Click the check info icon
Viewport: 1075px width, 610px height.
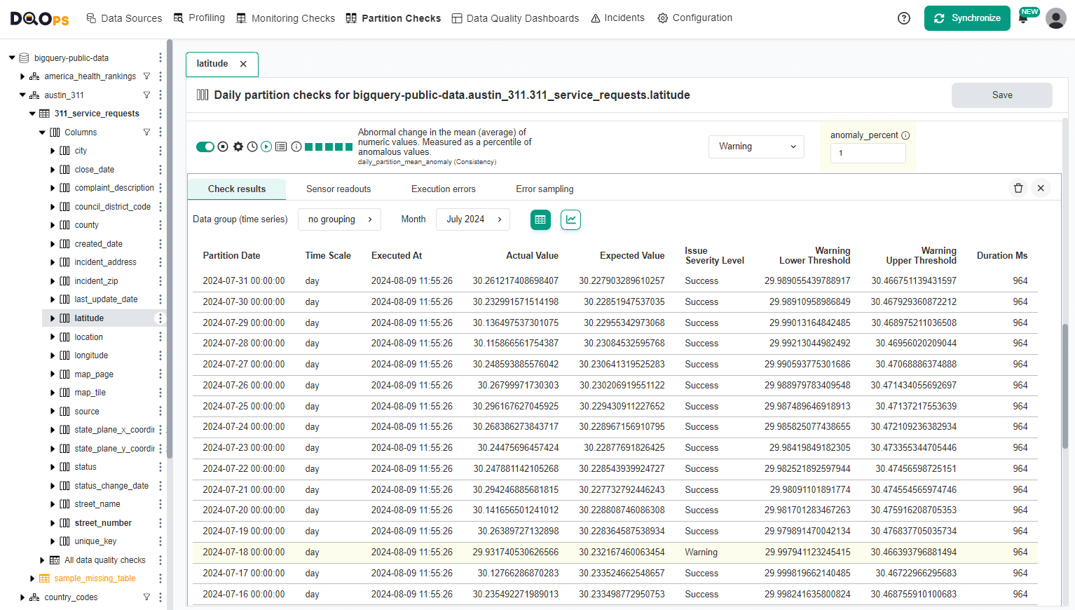tap(296, 147)
